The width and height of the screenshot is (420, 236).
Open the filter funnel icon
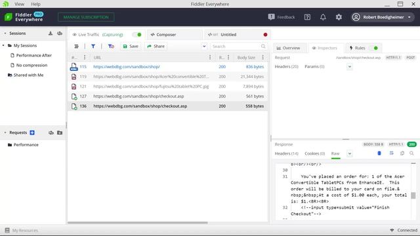point(93,47)
